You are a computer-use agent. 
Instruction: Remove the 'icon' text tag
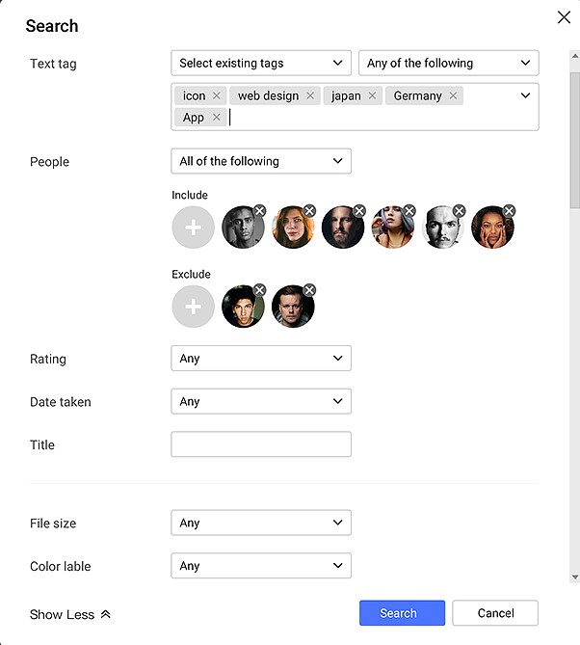(x=217, y=96)
